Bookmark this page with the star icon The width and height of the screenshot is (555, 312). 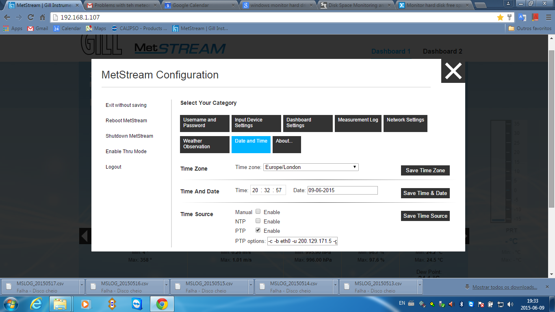tap(500, 17)
